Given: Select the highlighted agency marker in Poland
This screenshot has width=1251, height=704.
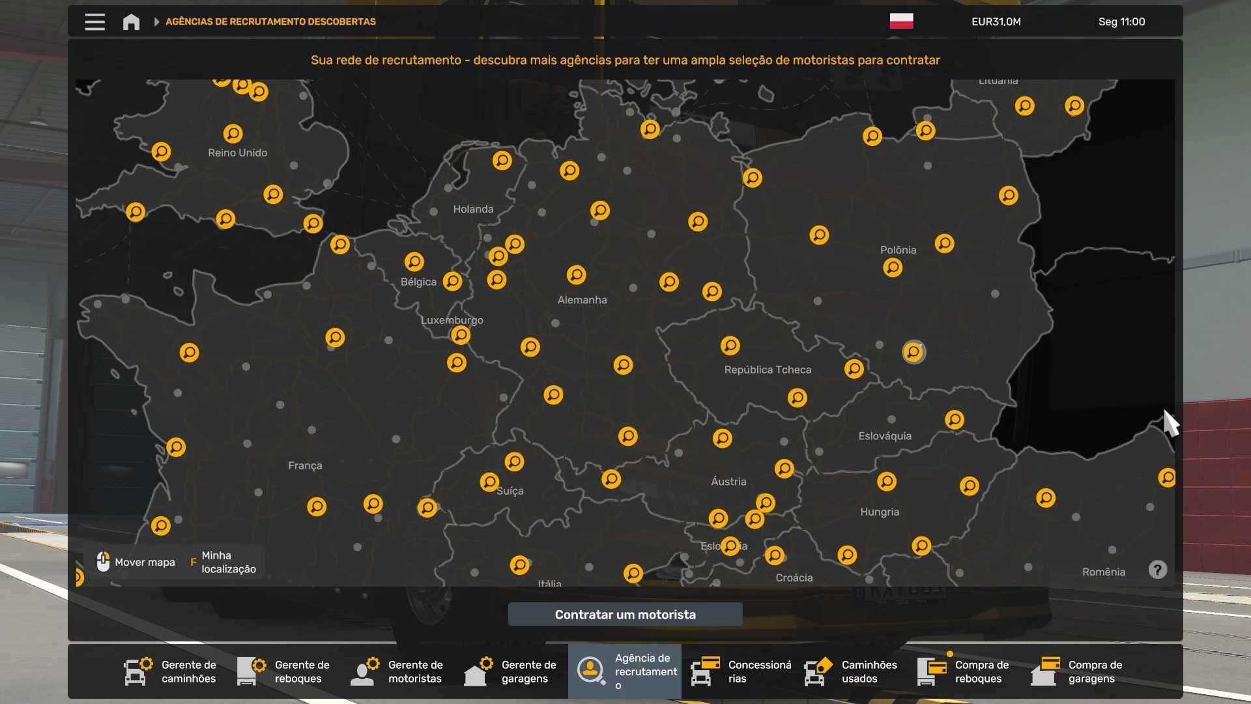Looking at the screenshot, I should pos(913,352).
